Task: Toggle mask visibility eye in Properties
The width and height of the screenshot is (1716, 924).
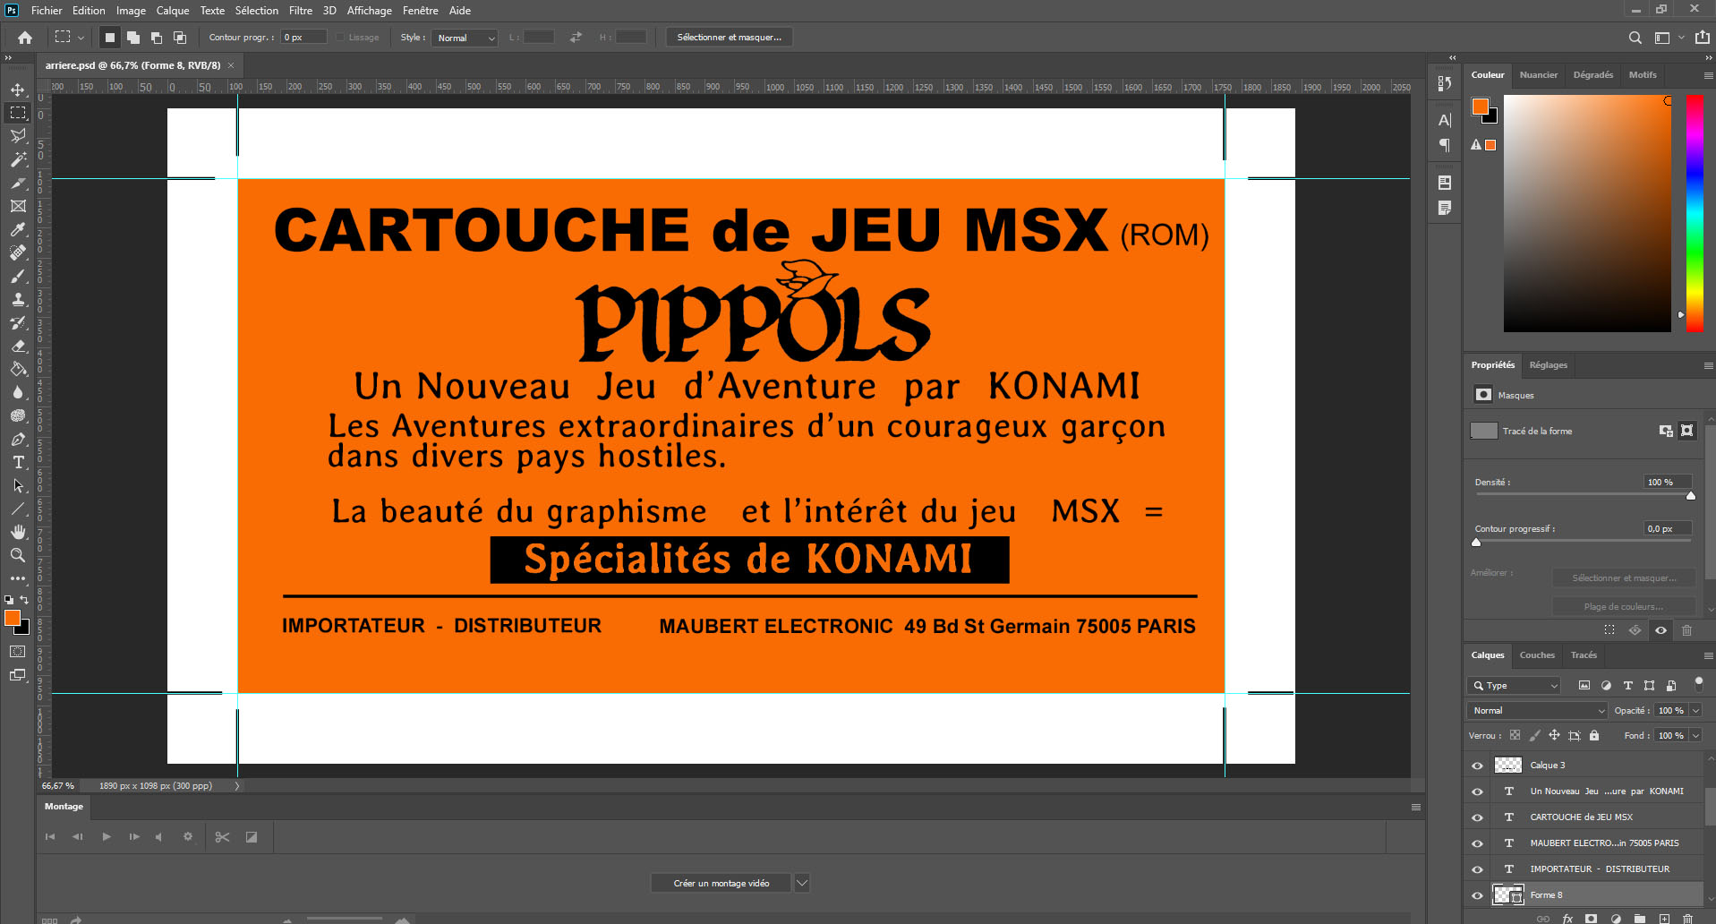Action: (x=1661, y=630)
